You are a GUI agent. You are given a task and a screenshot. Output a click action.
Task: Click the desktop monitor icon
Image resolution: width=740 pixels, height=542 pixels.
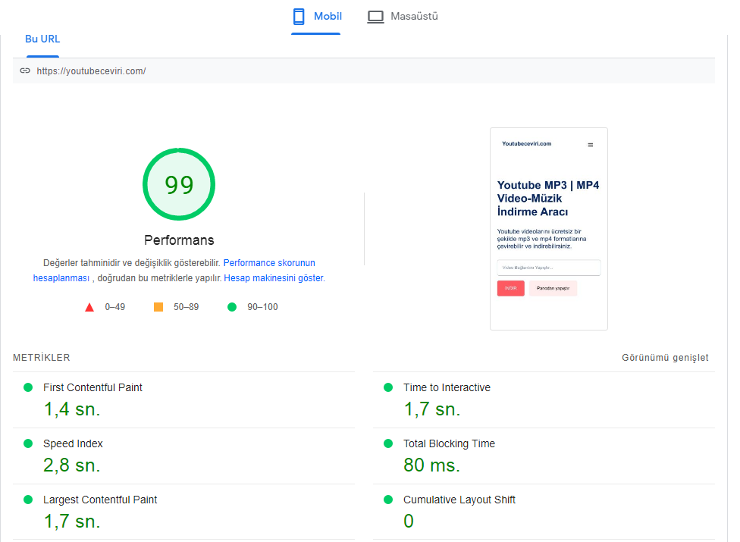pos(375,17)
